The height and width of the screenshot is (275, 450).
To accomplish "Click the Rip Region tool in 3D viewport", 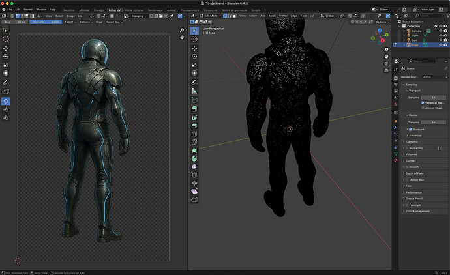I will coord(194,199).
